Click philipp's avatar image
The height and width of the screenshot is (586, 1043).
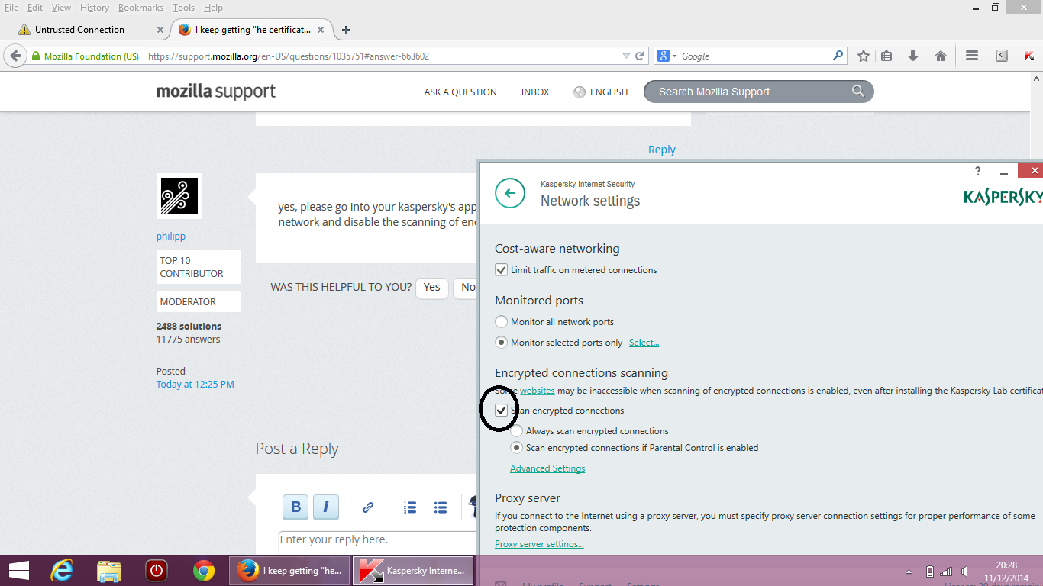(x=179, y=196)
